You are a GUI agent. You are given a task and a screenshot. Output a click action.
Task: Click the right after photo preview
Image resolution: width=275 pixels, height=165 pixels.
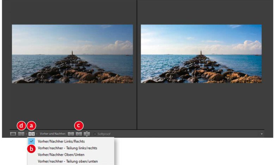click(201, 54)
